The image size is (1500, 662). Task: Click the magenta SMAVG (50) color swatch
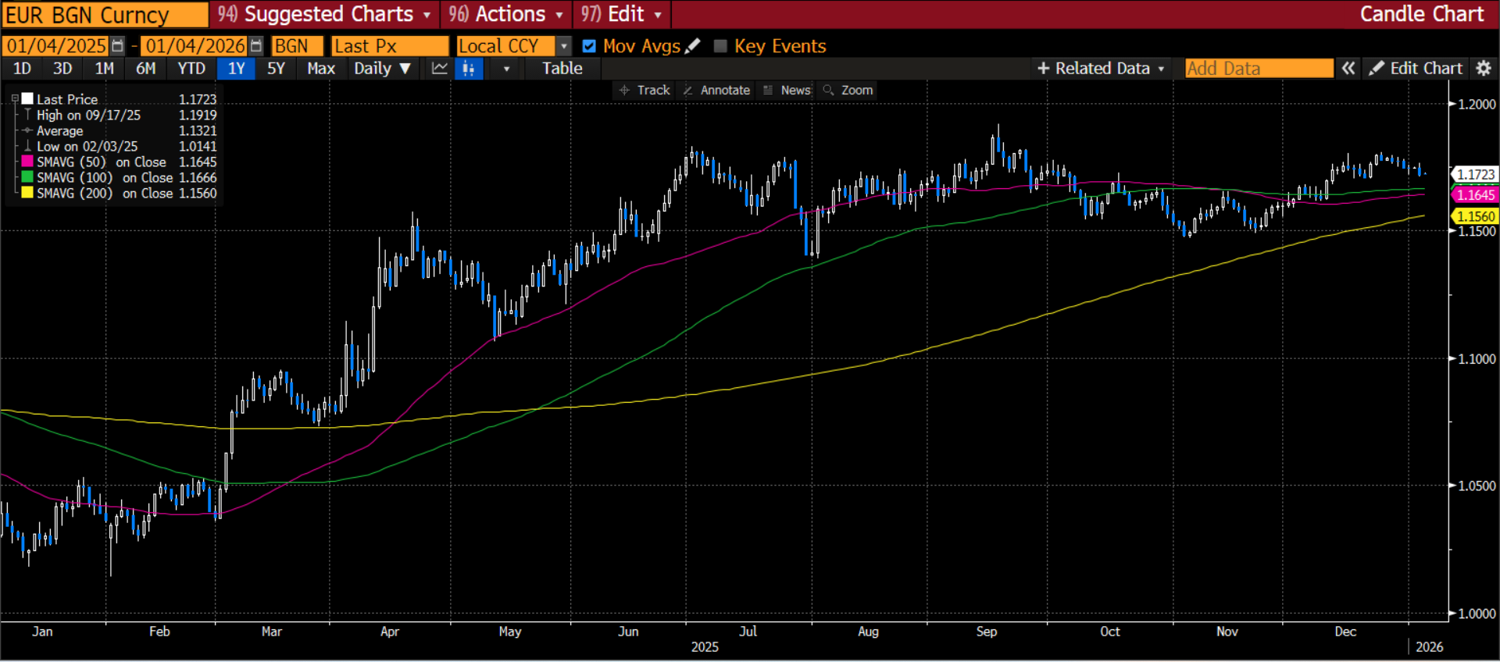tap(27, 162)
